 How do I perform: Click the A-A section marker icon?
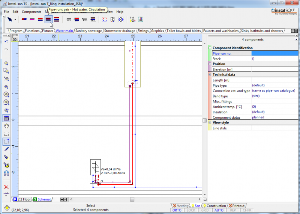click(x=132, y=20)
